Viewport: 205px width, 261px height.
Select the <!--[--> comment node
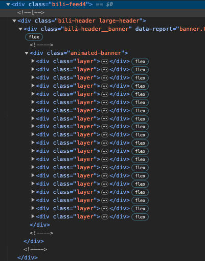tap(31, 12)
